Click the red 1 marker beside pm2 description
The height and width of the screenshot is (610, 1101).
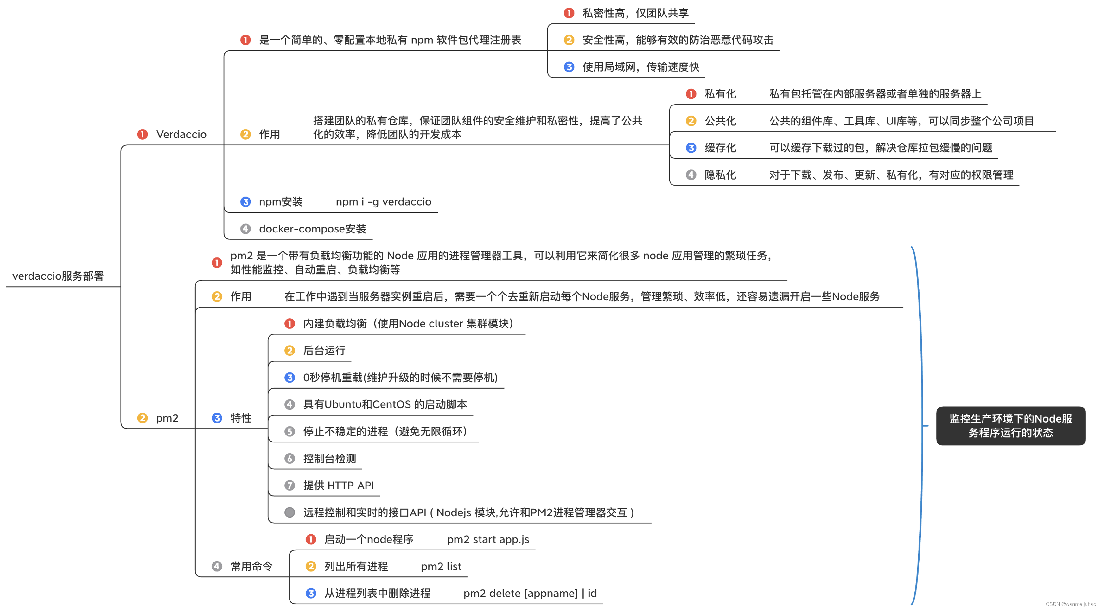(217, 263)
